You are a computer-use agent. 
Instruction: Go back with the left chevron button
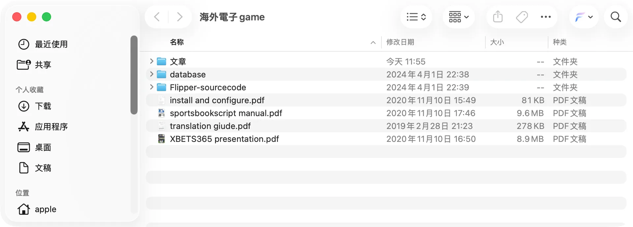tap(157, 17)
